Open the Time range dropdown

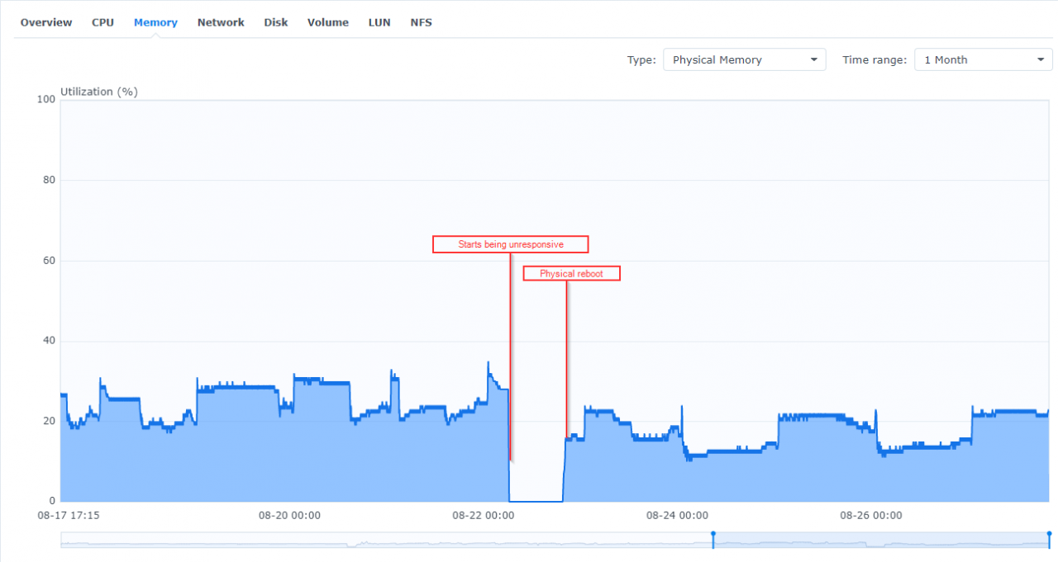click(983, 59)
